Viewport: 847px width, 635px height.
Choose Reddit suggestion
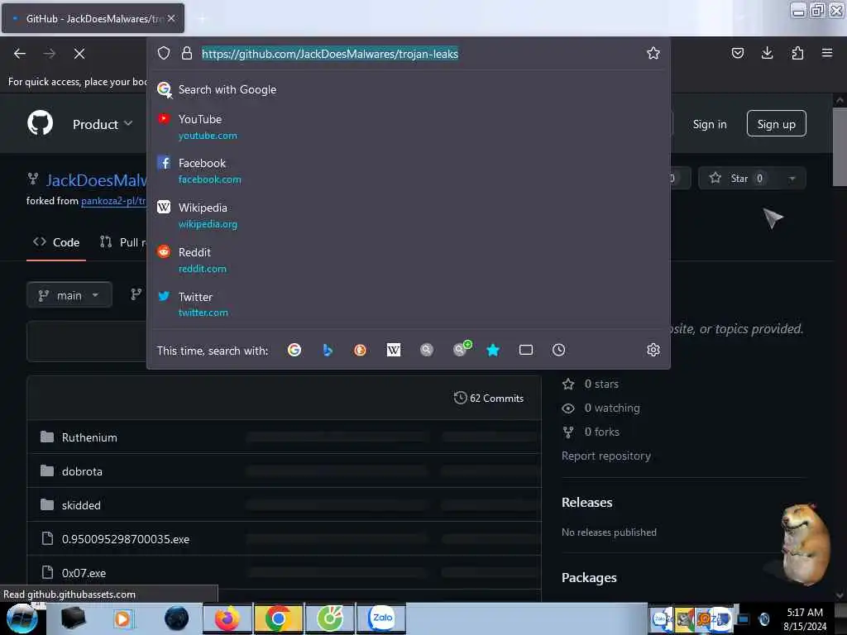(x=409, y=260)
